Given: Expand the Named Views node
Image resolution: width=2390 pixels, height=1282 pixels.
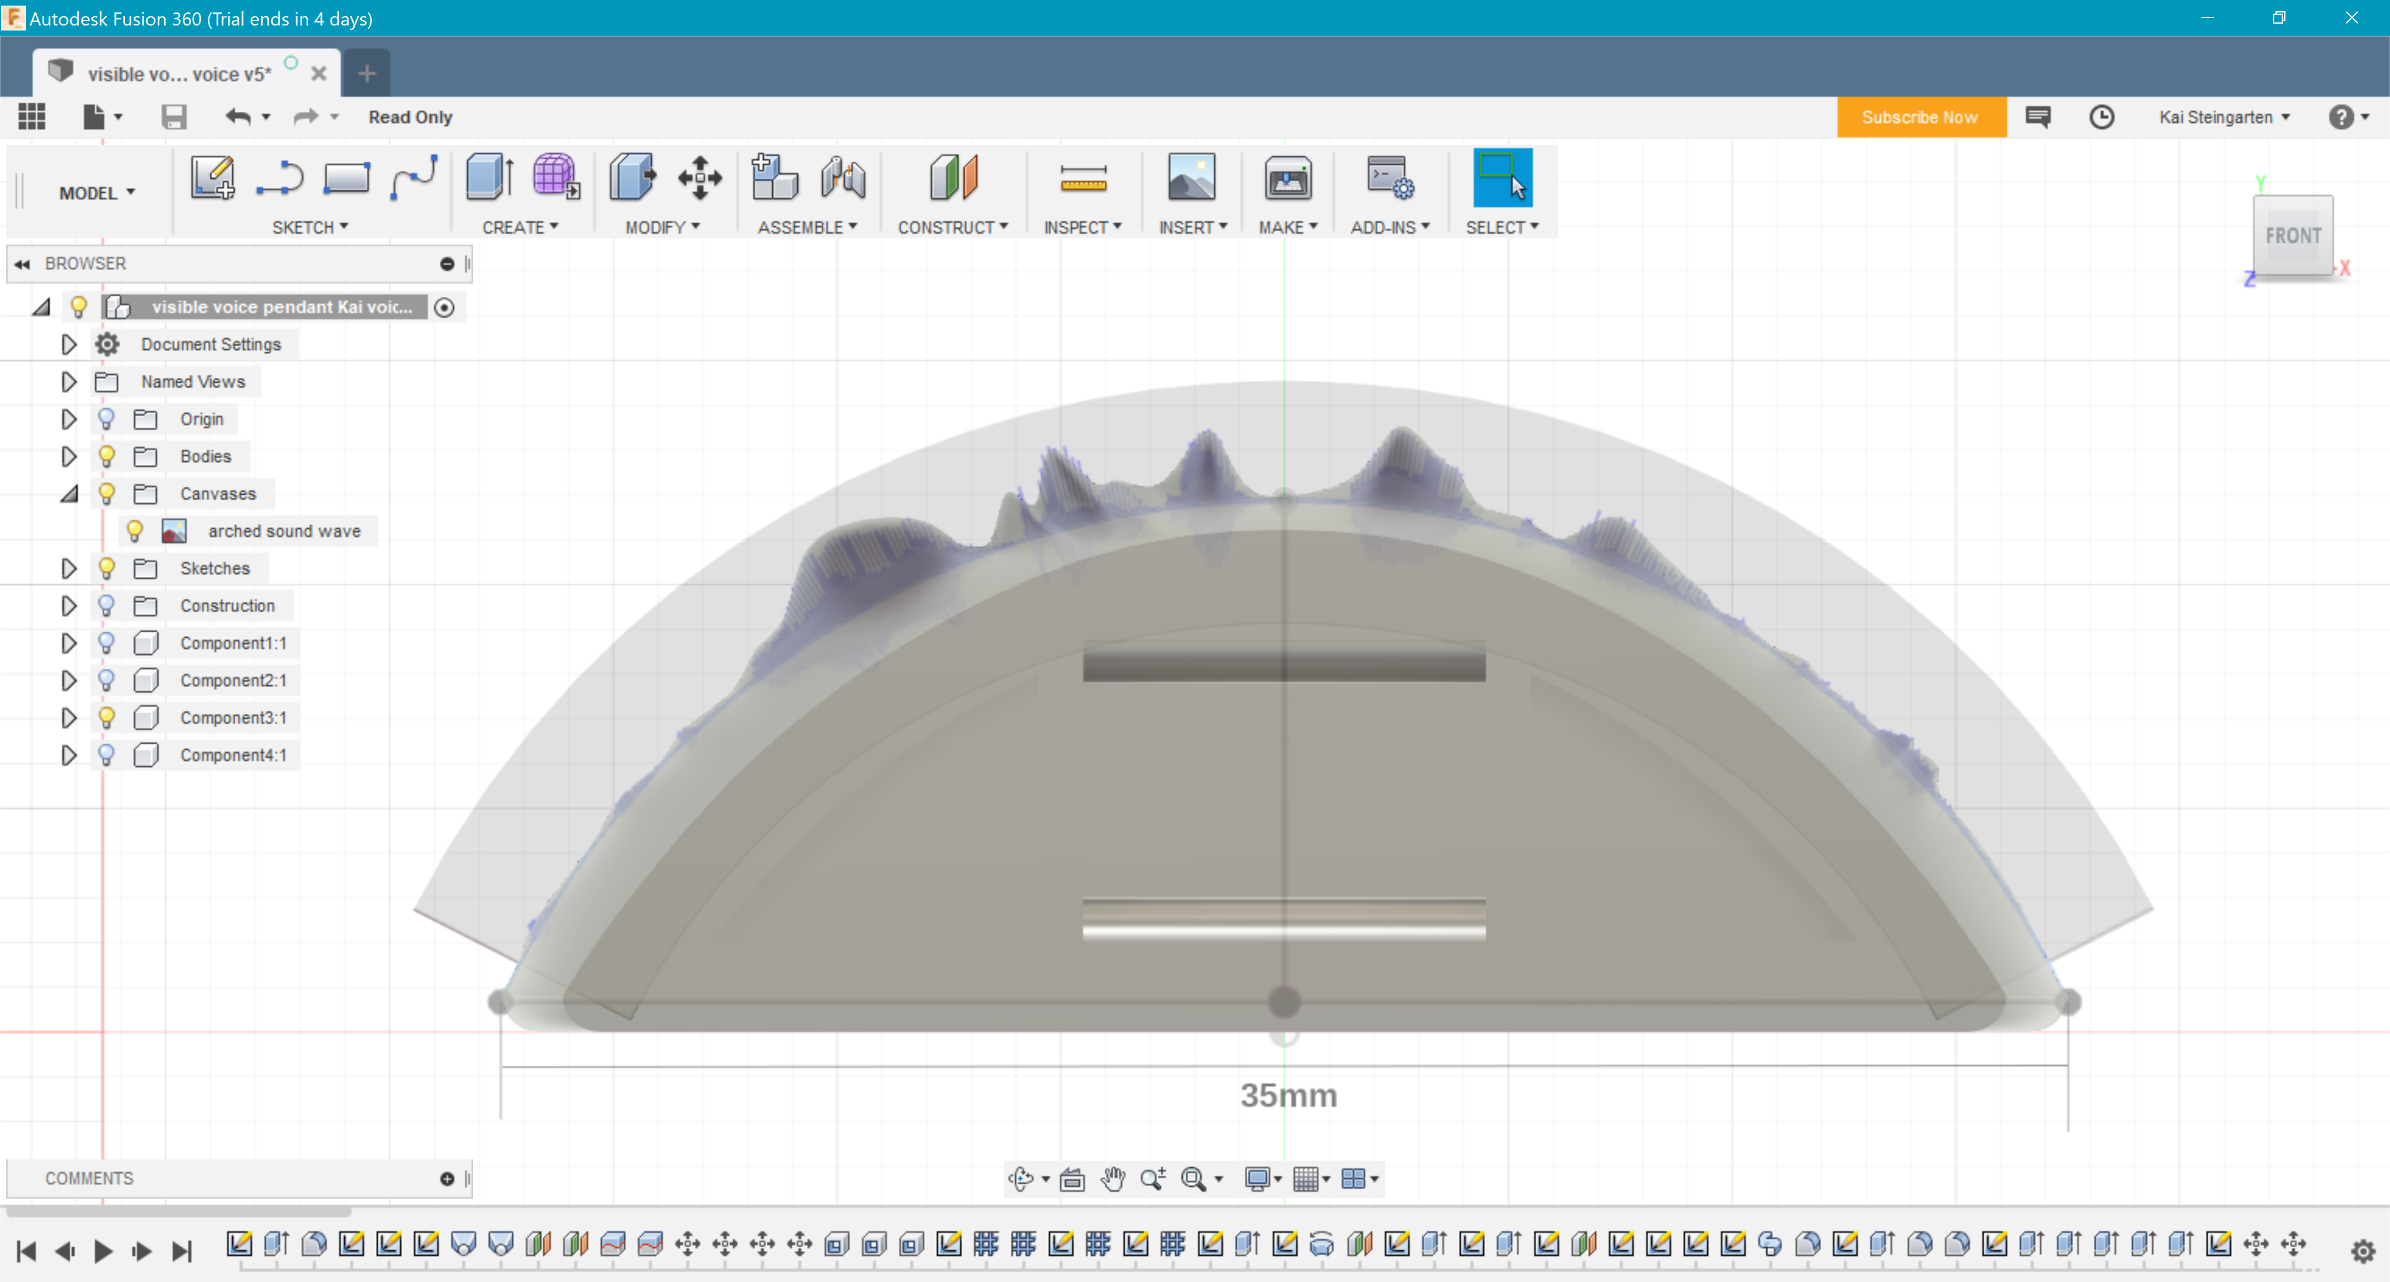Looking at the screenshot, I should 68,381.
